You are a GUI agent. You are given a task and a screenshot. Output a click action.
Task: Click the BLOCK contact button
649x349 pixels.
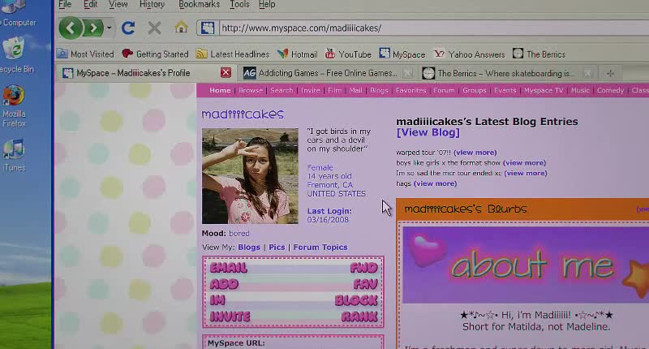(x=356, y=300)
